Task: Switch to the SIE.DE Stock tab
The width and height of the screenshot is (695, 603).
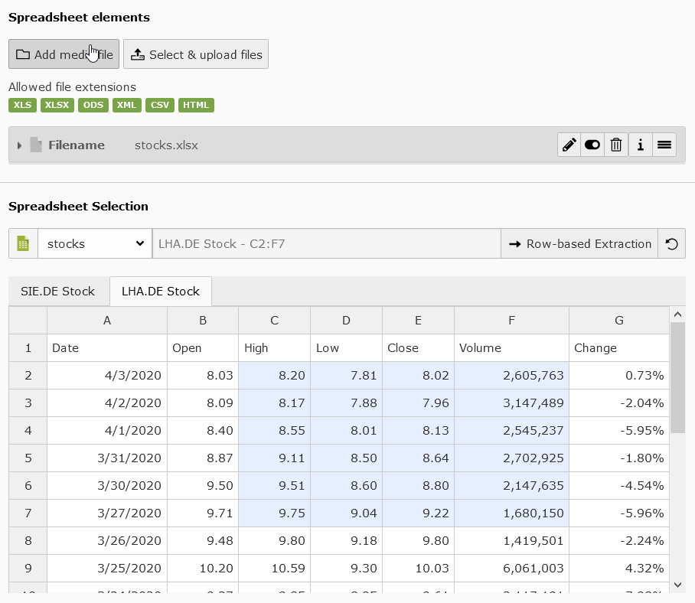Action: [59, 291]
